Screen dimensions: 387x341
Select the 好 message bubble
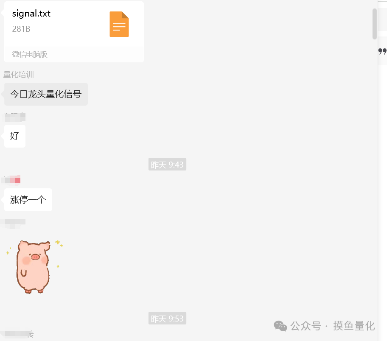pyautogui.click(x=15, y=136)
